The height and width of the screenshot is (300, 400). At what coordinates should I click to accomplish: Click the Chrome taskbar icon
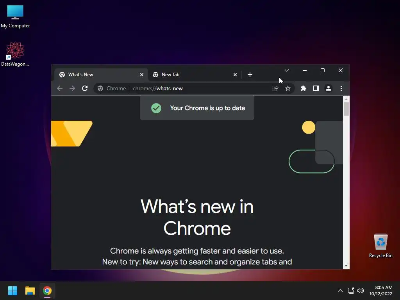47,291
